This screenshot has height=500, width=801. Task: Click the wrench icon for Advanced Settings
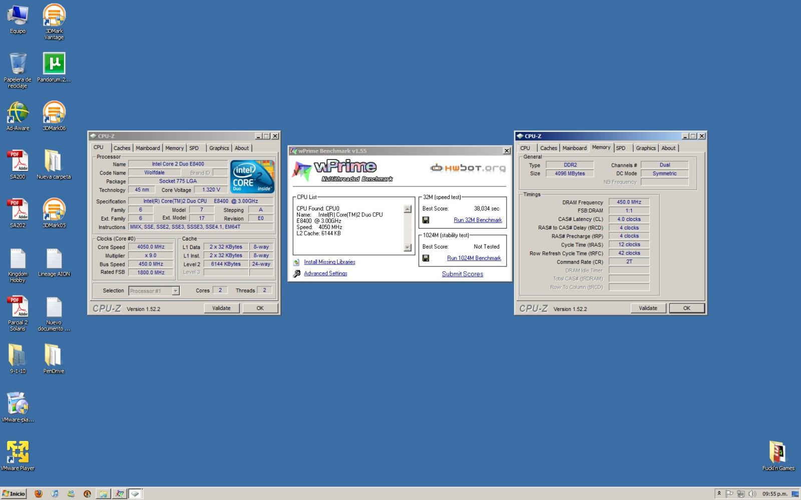coord(296,273)
